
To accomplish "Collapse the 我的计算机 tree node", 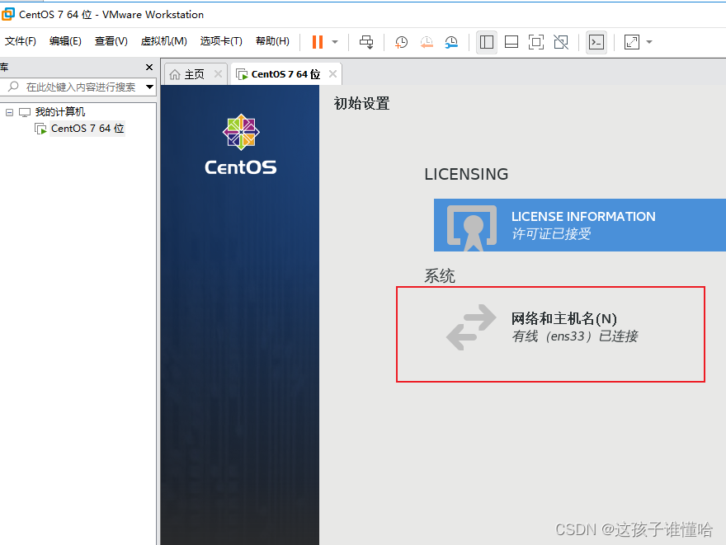I will coord(9,112).
